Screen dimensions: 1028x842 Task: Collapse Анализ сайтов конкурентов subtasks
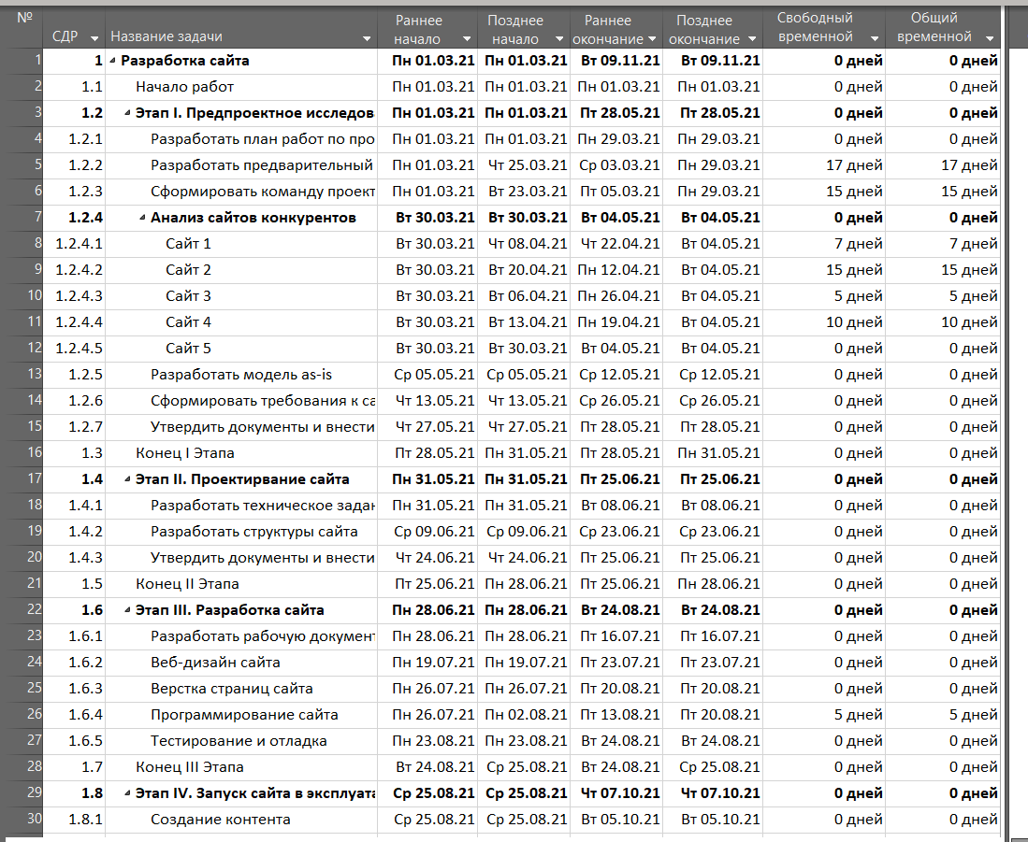click(x=142, y=218)
